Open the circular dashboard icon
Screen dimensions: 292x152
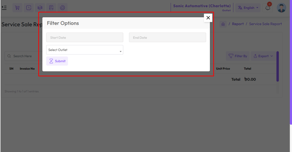coord(62,8)
